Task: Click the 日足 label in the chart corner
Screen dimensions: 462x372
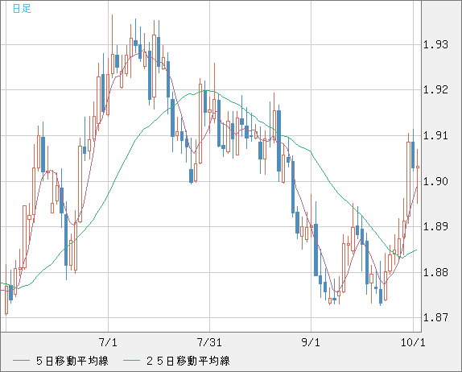Action: click(22, 9)
